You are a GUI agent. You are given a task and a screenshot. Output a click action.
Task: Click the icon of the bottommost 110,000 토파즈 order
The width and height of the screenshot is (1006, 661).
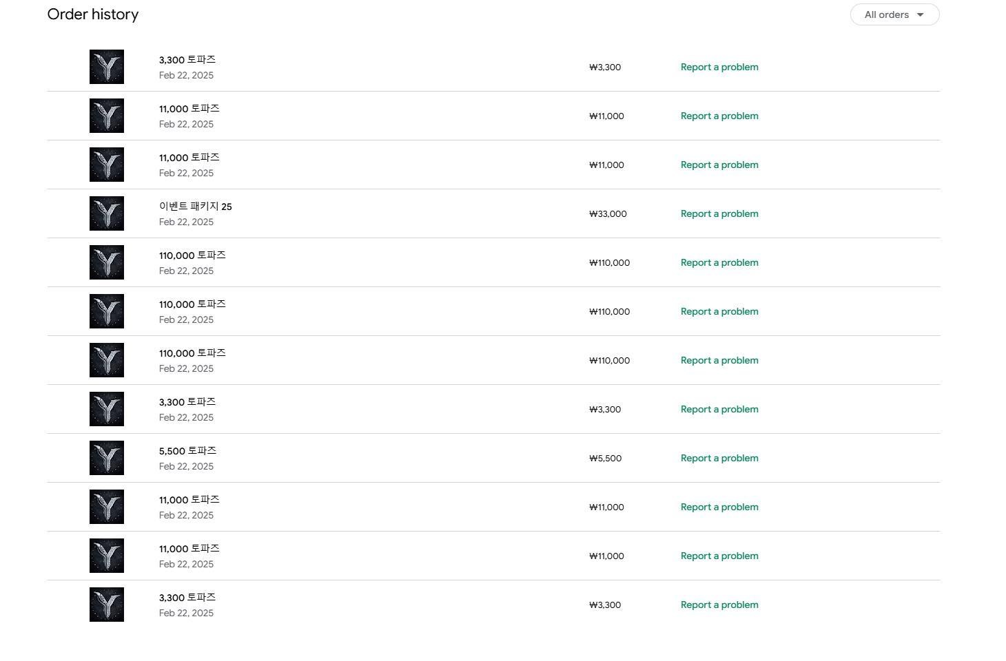point(107,360)
